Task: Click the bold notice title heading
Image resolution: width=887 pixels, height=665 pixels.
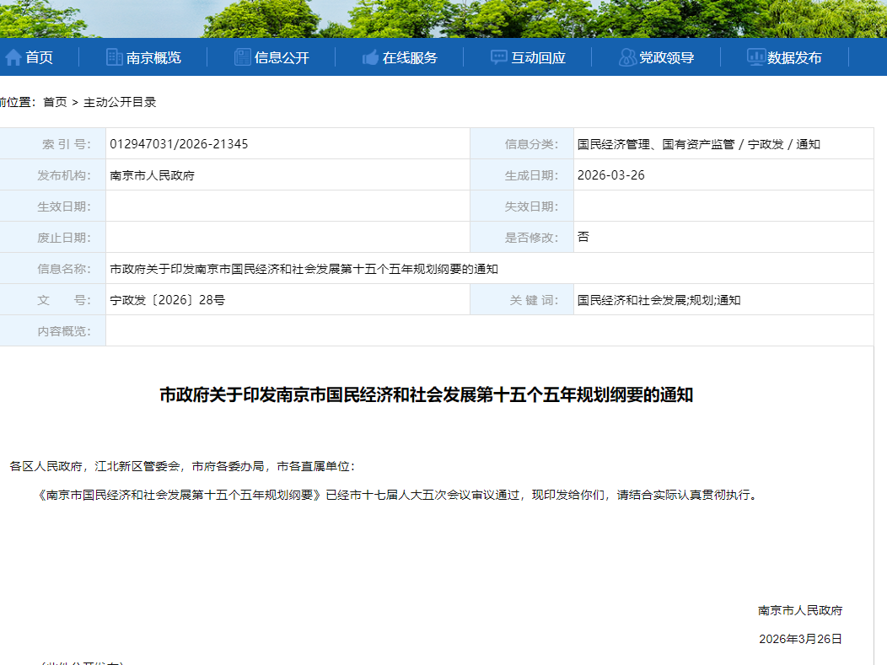Action: 426,394
